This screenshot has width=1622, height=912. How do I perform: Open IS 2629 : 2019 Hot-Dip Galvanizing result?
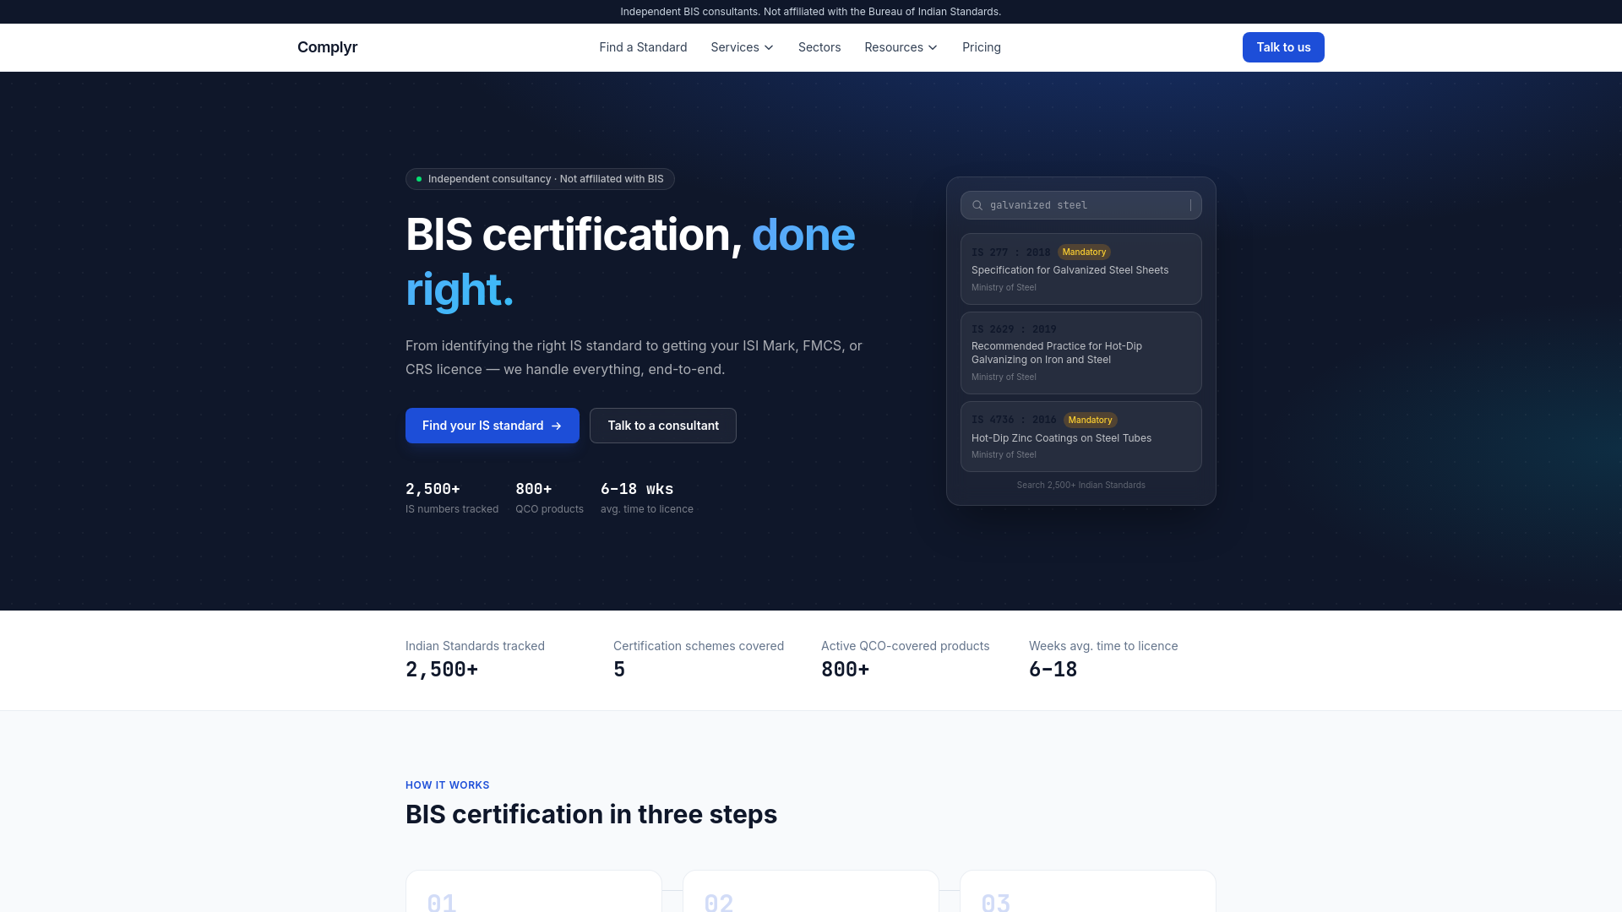pyautogui.click(x=1081, y=353)
